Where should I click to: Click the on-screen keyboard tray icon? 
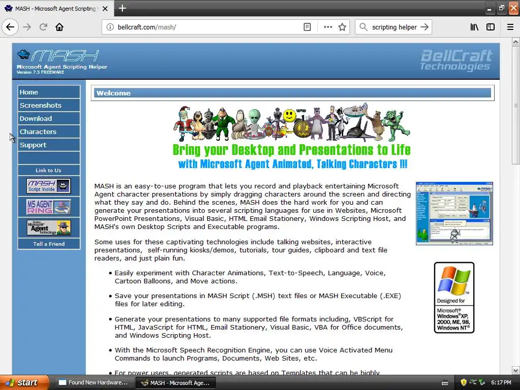[445, 383]
